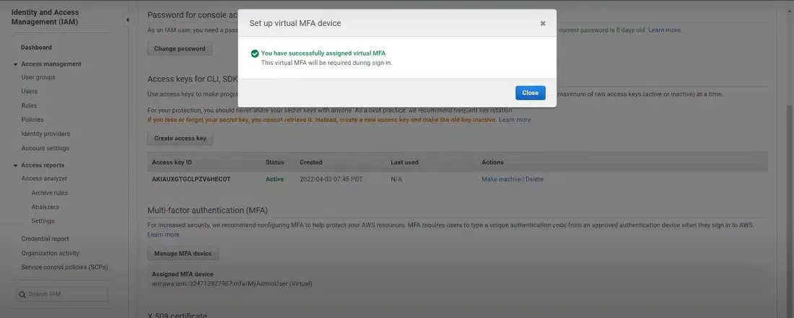This screenshot has height=318, width=794.
Task: Click the search magnifier icon
Action: click(x=22, y=294)
